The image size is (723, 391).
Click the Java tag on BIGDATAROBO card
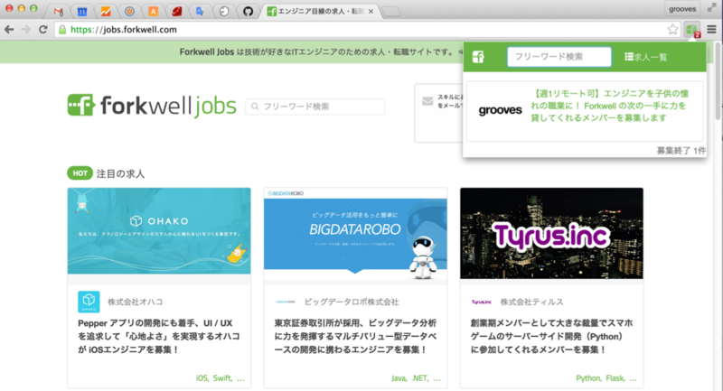[399, 378]
